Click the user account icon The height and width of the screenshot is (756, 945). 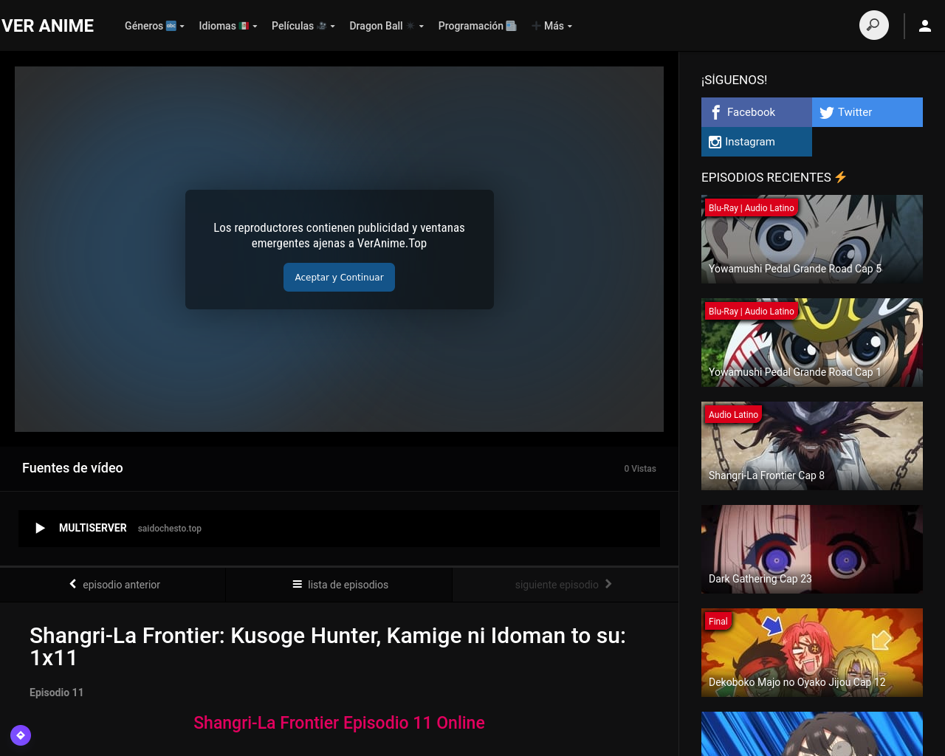(x=925, y=26)
